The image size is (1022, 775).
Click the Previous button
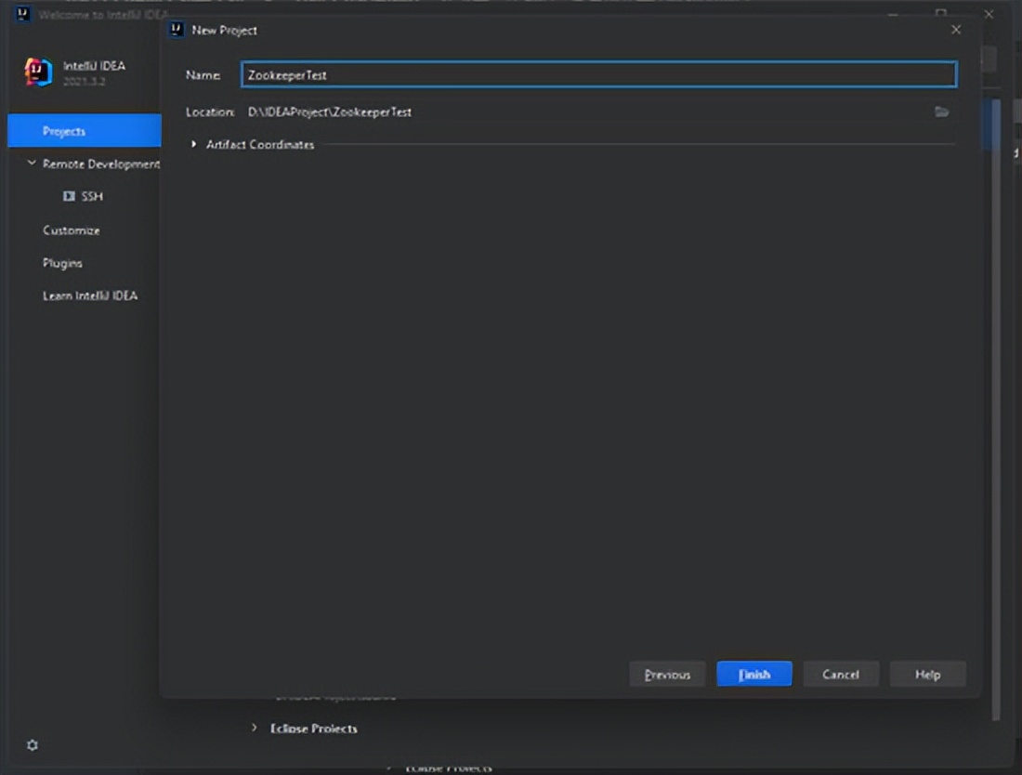coord(667,674)
